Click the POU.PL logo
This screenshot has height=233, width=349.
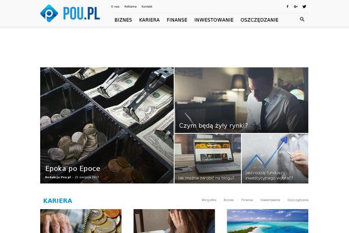click(x=70, y=13)
